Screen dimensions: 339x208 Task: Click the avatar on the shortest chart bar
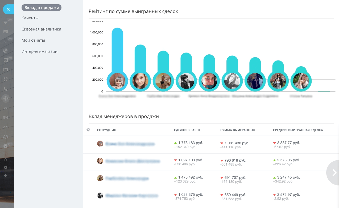point(301,81)
